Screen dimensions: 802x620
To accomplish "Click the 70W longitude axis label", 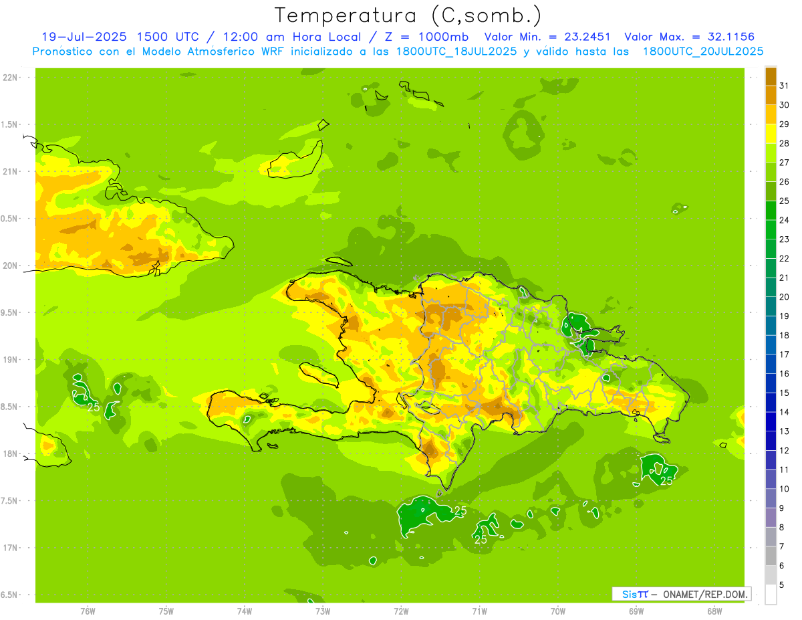I will [x=558, y=611].
